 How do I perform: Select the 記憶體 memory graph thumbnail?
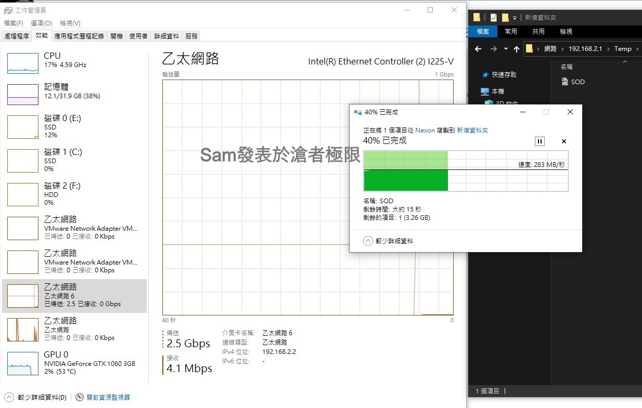click(23, 94)
